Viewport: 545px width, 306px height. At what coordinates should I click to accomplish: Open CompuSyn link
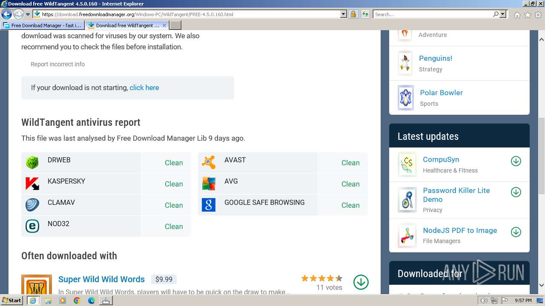click(441, 159)
